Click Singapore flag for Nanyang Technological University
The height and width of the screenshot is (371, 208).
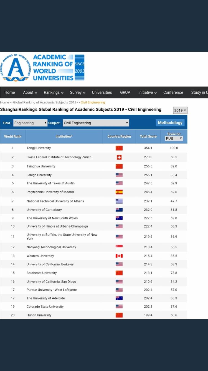pyautogui.click(x=119, y=247)
